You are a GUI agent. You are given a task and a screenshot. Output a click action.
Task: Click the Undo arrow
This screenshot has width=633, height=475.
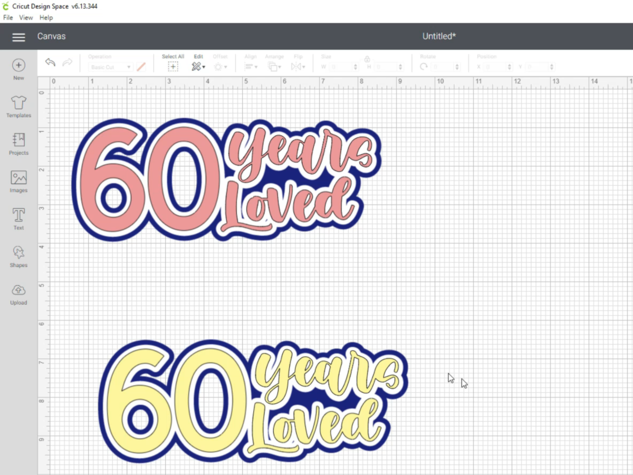(x=50, y=63)
